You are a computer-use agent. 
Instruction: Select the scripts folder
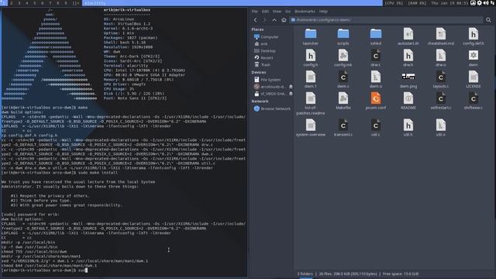[x=343, y=36]
